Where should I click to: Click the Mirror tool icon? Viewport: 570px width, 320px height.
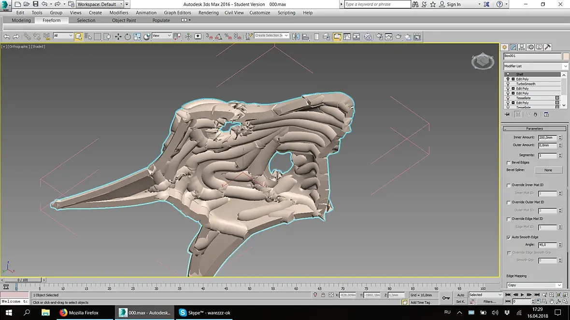pyautogui.click(x=296, y=37)
